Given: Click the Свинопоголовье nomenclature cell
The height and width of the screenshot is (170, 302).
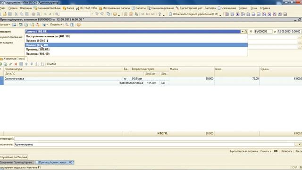Looking at the screenshot, I should 63,79.
